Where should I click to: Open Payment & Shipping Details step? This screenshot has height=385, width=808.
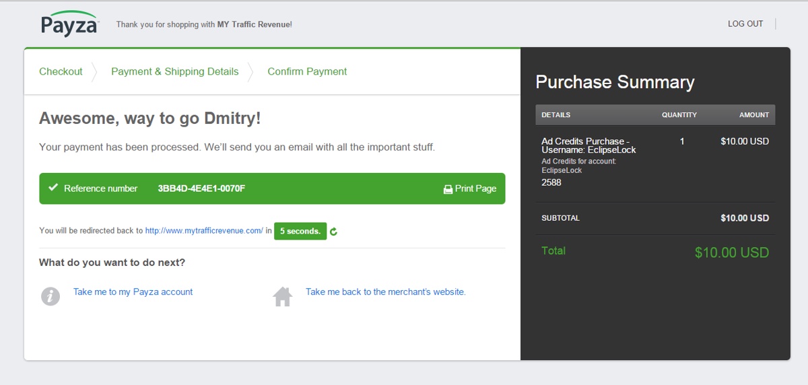tap(175, 71)
